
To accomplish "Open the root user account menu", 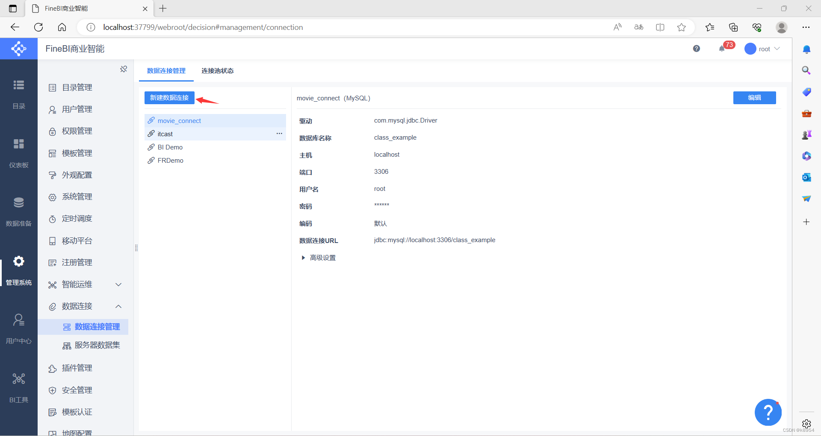I will click(x=762, y=49).
